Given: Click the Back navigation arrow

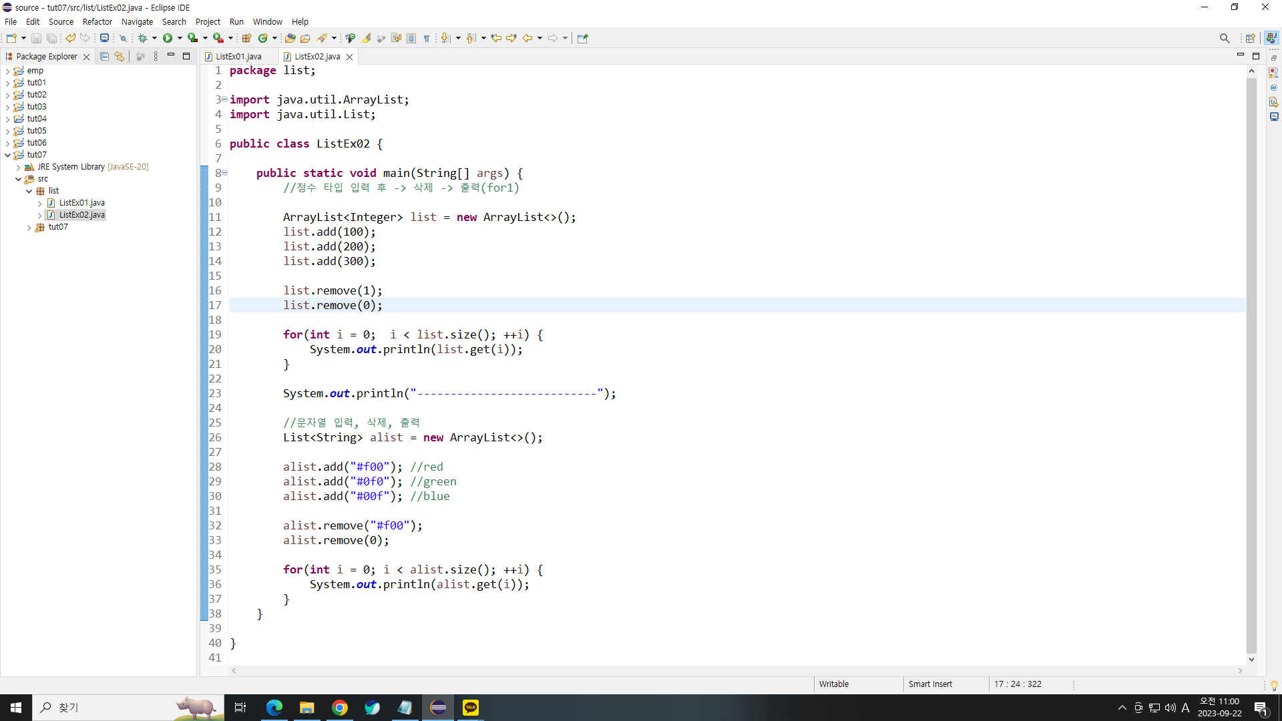Looking at the screenshot, I should click(x=527, y=38).
